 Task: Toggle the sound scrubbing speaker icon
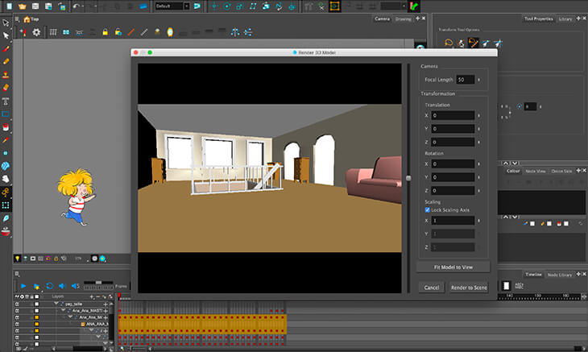(x=75, y=286)
